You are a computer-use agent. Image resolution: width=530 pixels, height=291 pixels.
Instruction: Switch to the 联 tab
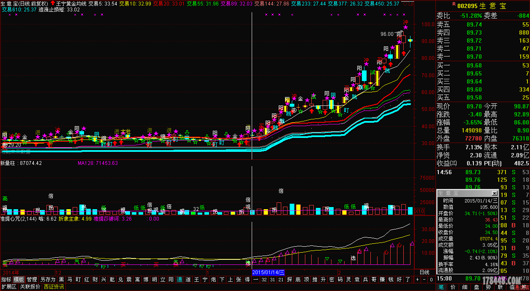pos(500,287)
